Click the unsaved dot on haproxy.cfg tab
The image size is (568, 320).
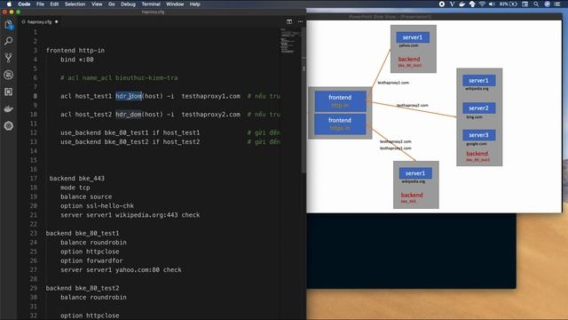coord(57,21)
